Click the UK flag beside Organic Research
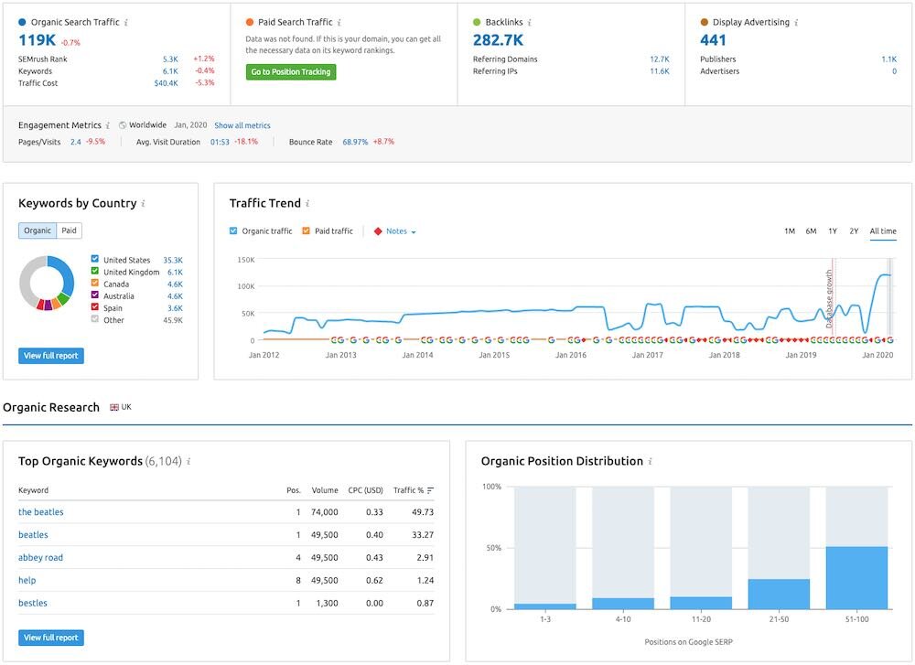Viewport: 915px width, 665px height. (114, 406)
